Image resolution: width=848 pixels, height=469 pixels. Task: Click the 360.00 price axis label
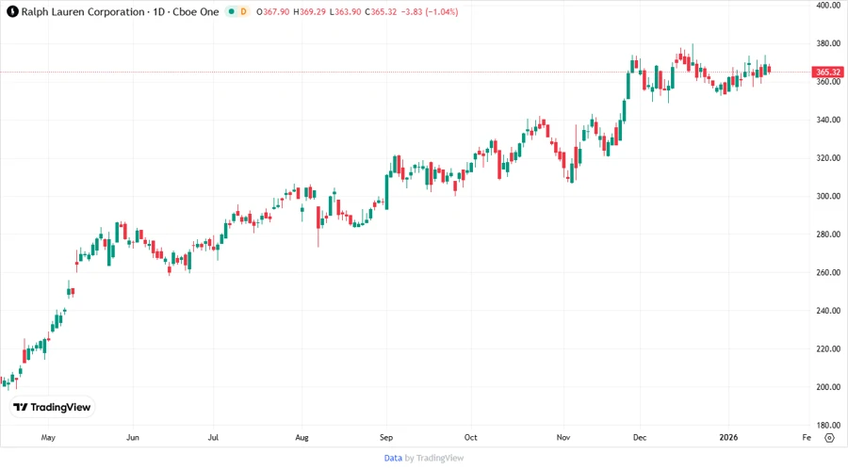click(828, 82)
